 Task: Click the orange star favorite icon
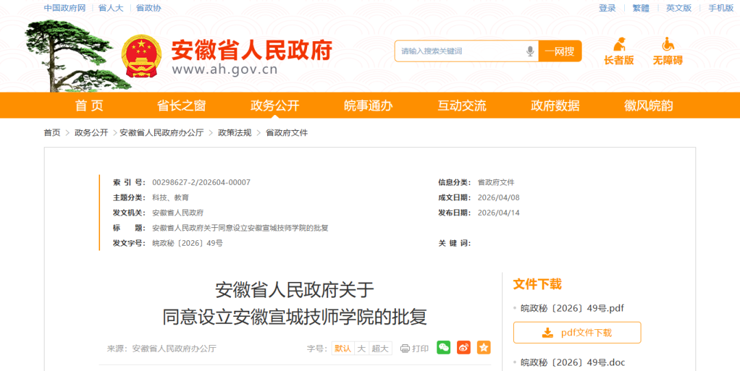coord(484,348)
